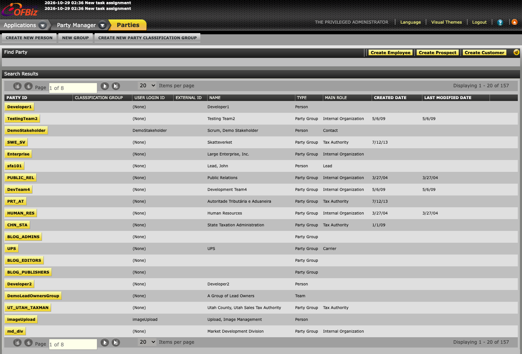This screenshot has width=522, height=354.
Task: Select top page number field
Action: [73, 88]
